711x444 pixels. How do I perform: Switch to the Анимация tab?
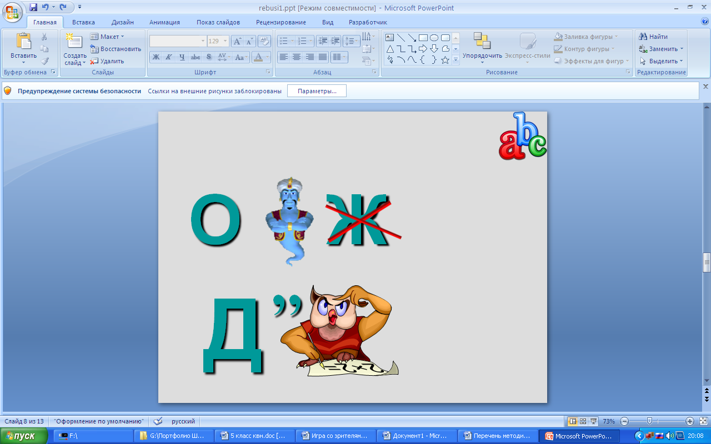(x=164, y=22)
